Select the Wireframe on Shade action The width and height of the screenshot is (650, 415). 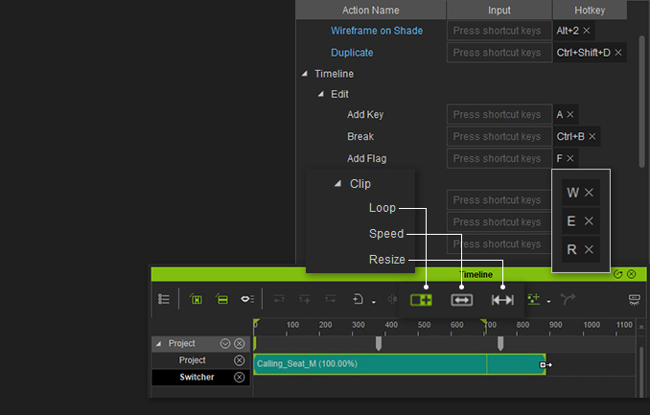click(x=377, y=31)
